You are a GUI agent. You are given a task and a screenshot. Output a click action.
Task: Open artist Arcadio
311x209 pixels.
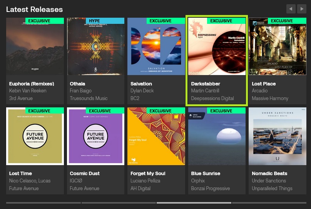260,90
